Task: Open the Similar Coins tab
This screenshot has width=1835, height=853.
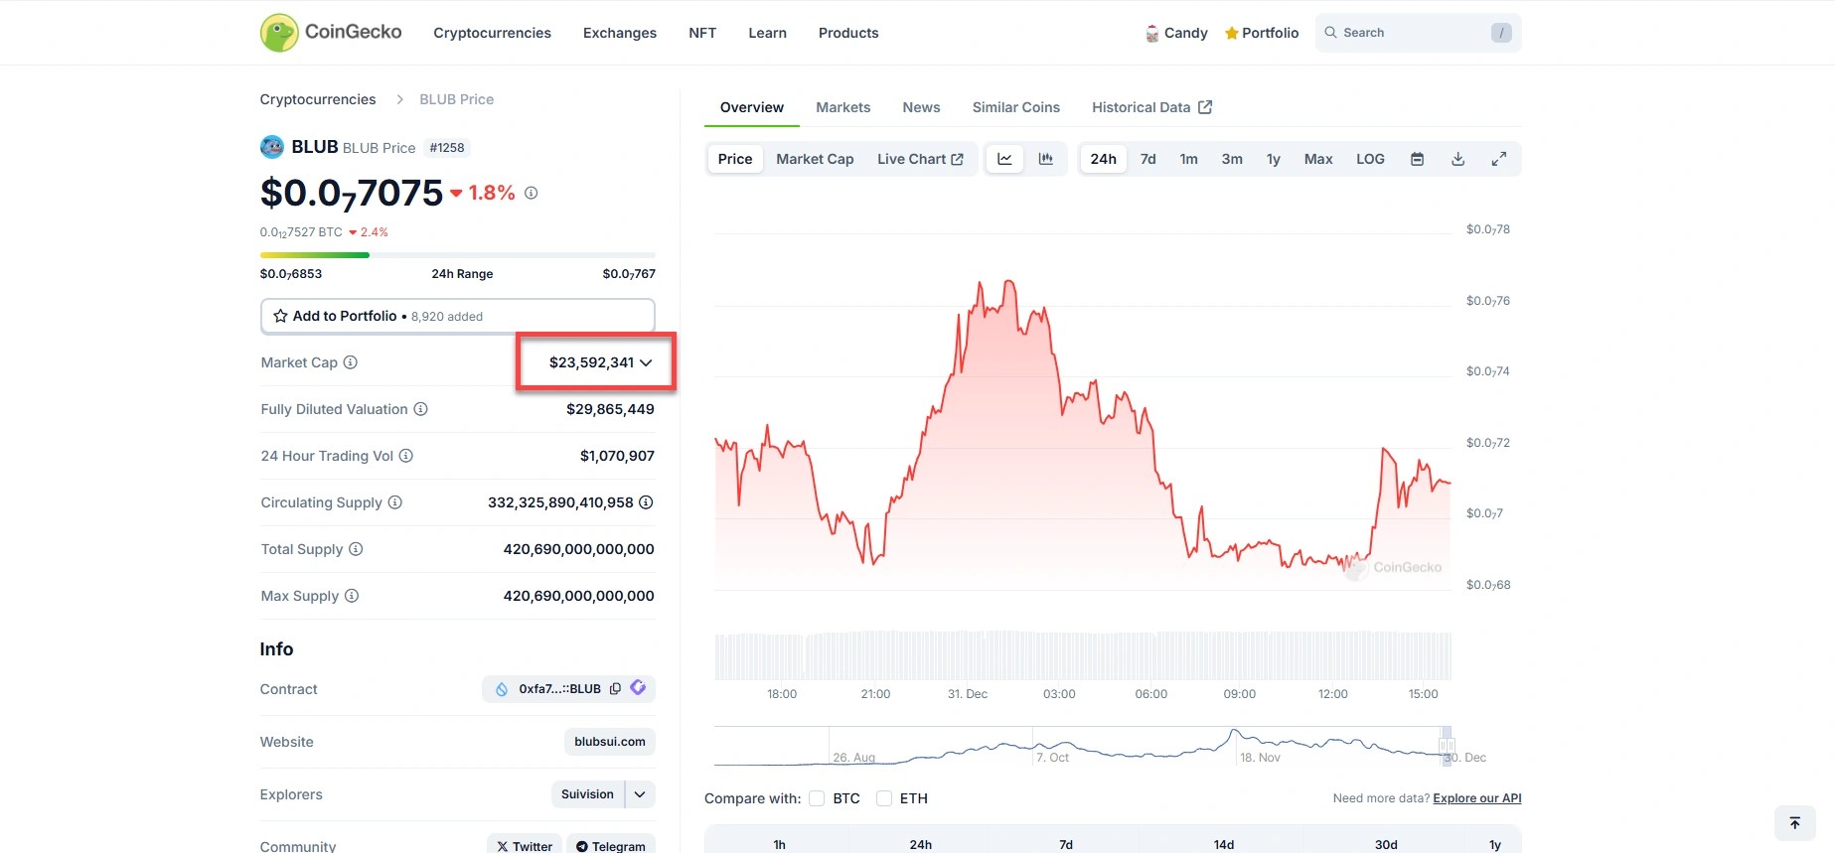Action: click(1015, 107)
